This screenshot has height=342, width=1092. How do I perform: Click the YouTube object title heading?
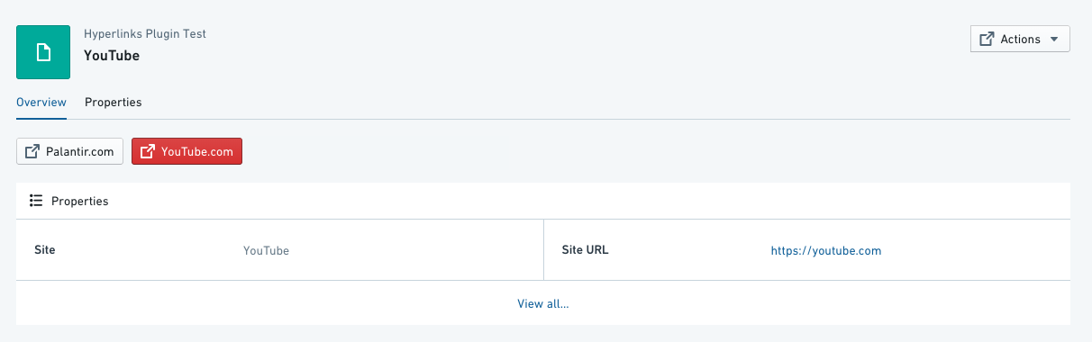[x=112, y=56]
